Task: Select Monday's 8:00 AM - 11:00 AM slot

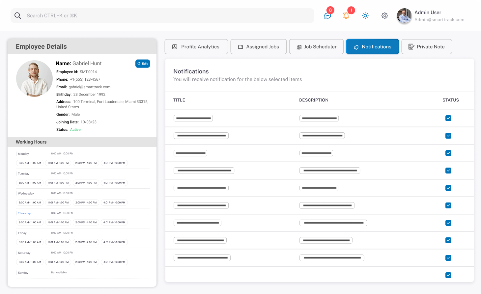Action: point(30,163)
